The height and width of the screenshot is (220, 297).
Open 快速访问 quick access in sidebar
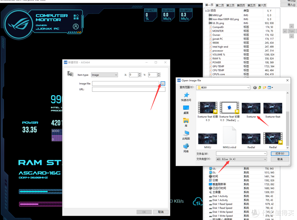pyautogui.click(x=186, y=97)
